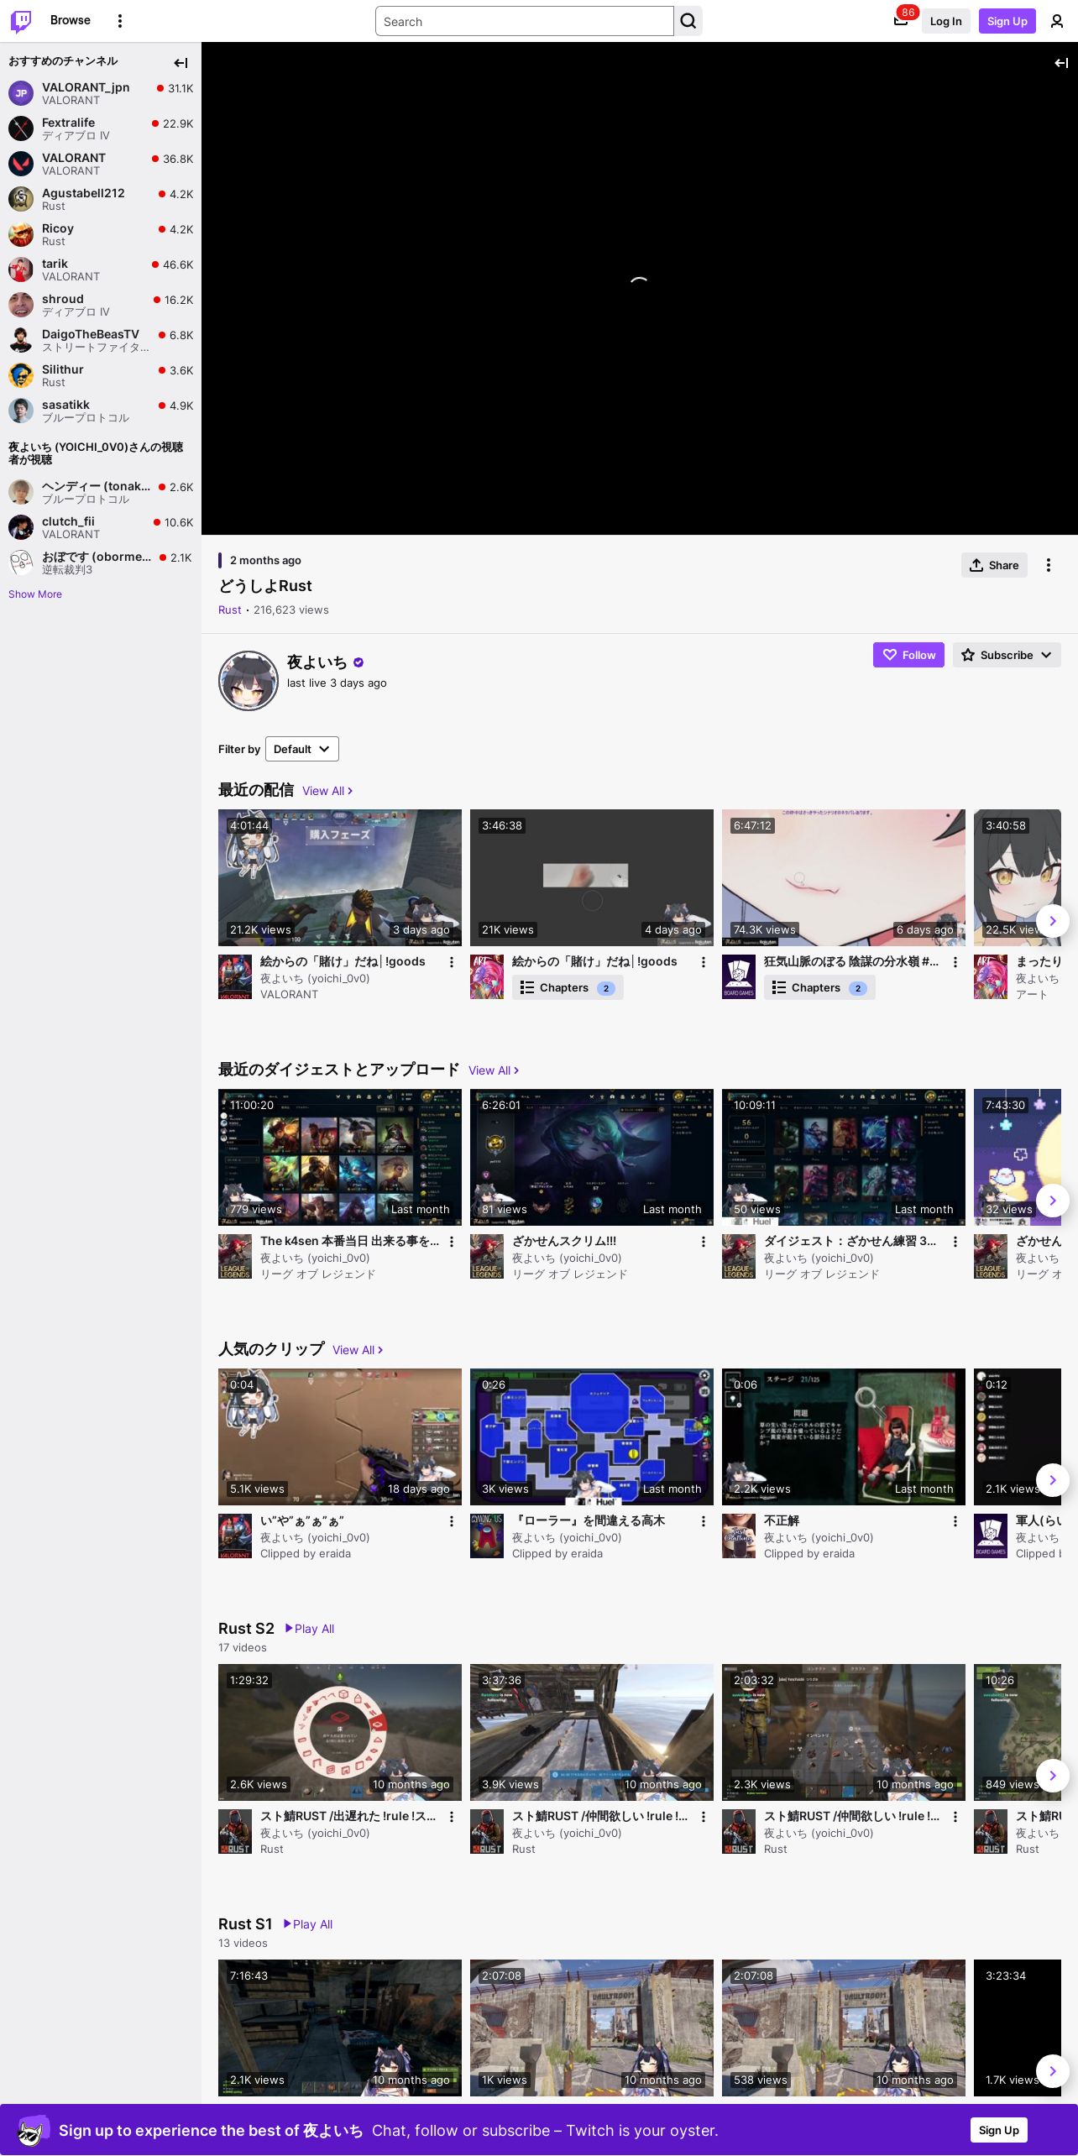
Task: Collapse the recommended channels sidebar
Action: pyautogui.click(x=181, y=63)
